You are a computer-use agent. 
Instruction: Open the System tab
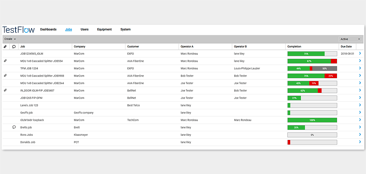pyautogui.click(x=126, y=29)
